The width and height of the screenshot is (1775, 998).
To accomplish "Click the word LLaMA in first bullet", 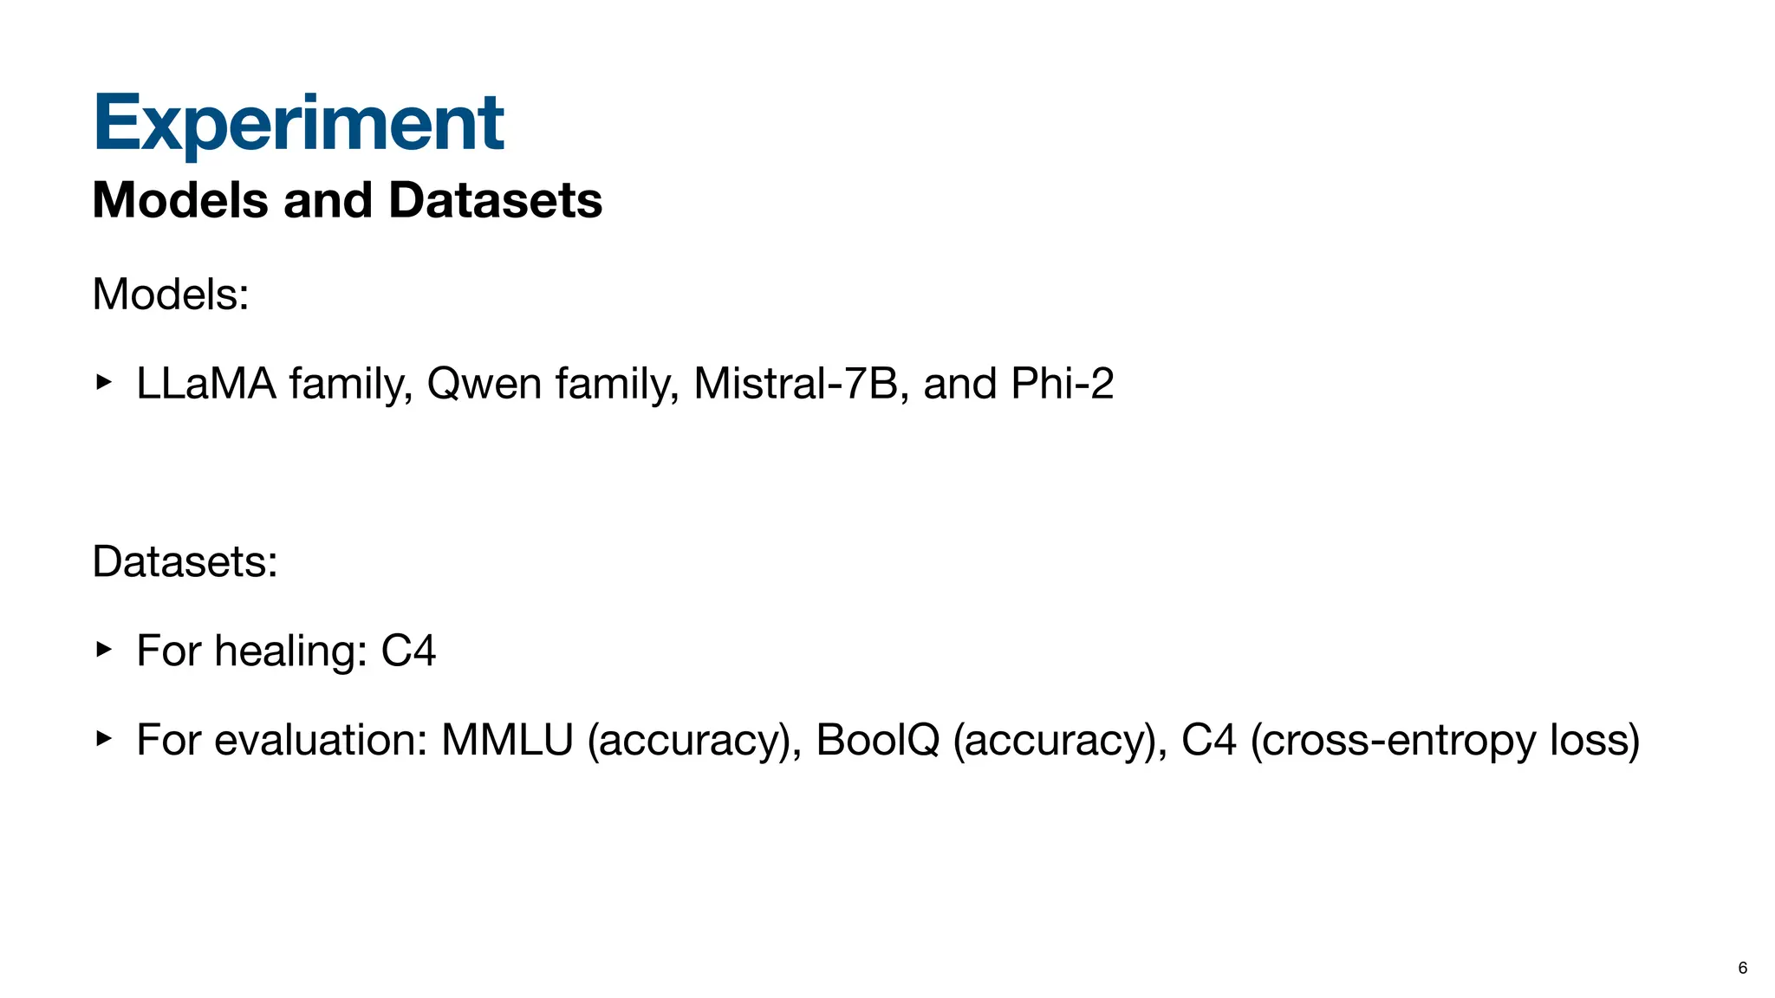I will click(206, 384).
